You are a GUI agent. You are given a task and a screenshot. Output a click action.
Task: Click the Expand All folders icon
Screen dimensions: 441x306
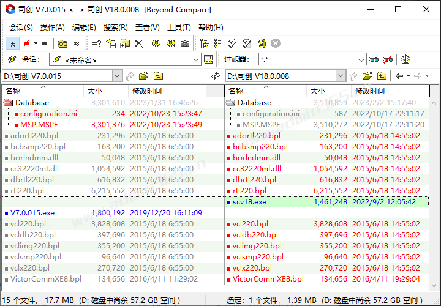(x=205, y=43)
